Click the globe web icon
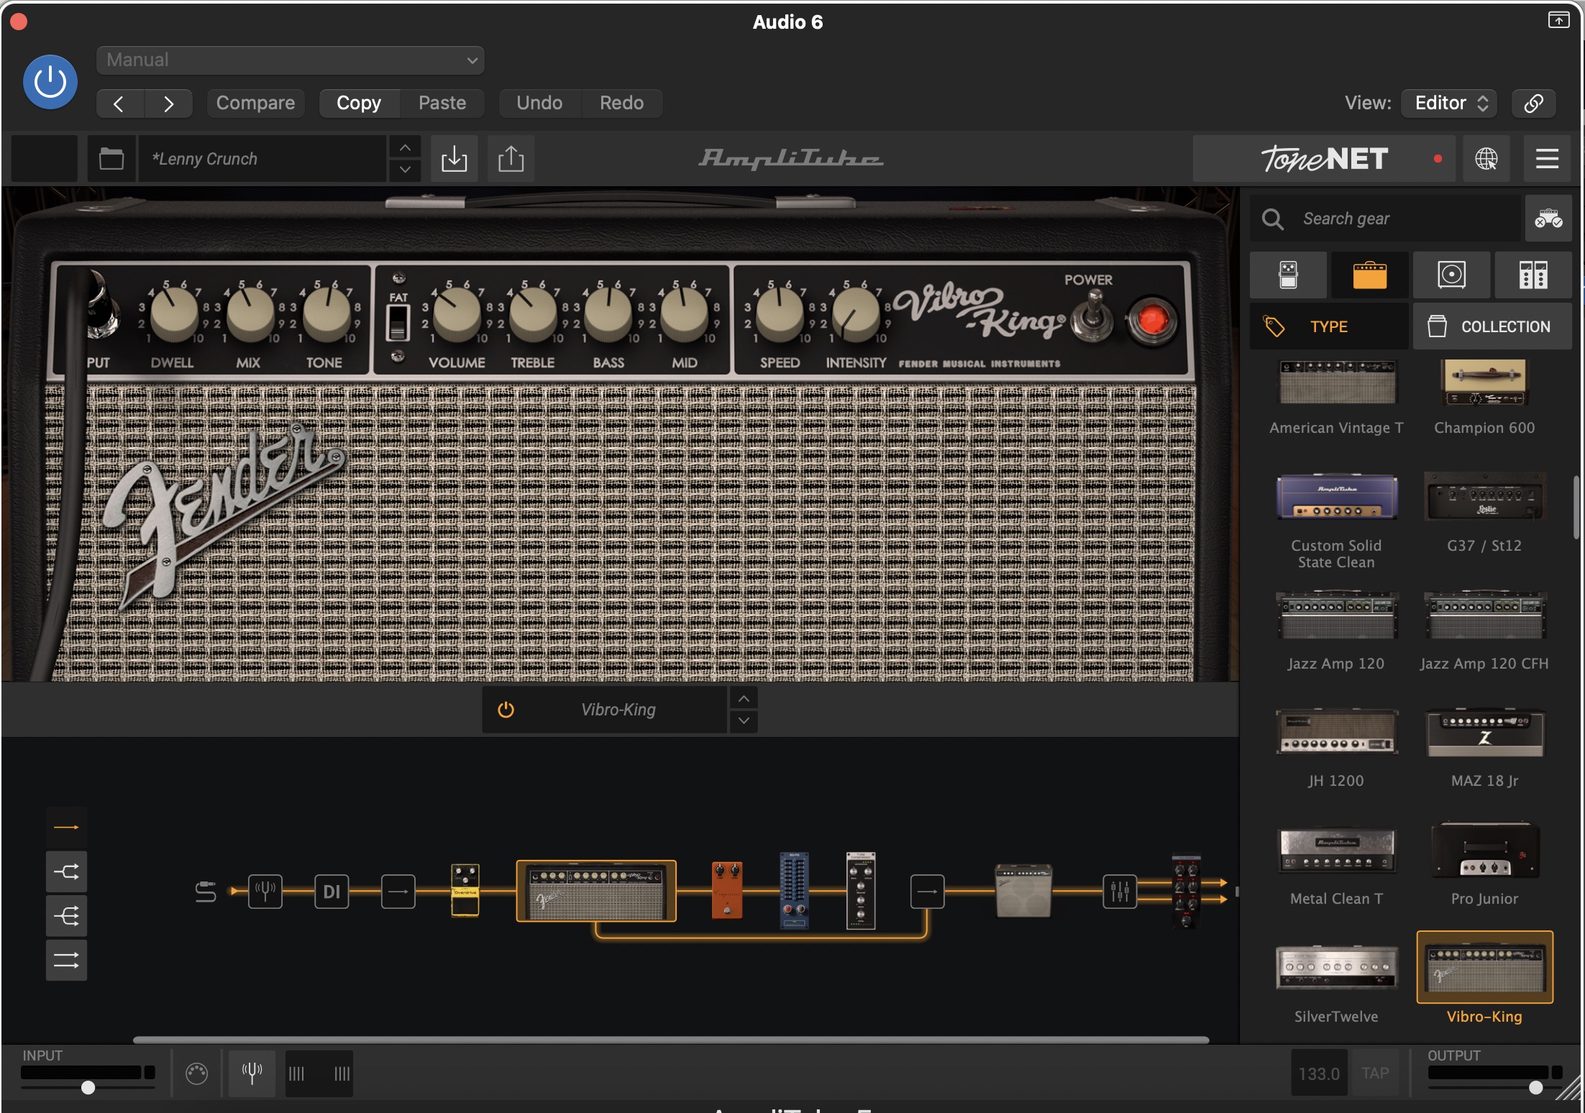The image size is (1585, 1113). coord(1486,159)
